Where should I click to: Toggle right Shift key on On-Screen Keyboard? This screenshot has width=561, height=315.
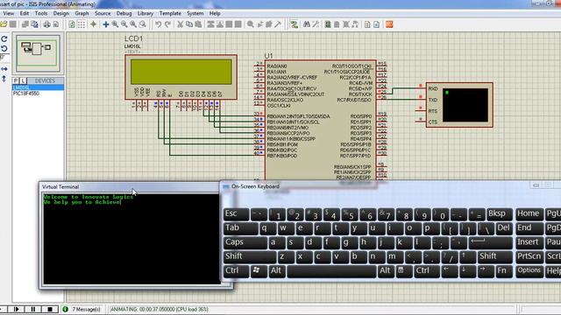tap(494, 256)
